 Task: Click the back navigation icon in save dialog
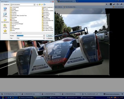pyautogui.click(x=37, y=4)
